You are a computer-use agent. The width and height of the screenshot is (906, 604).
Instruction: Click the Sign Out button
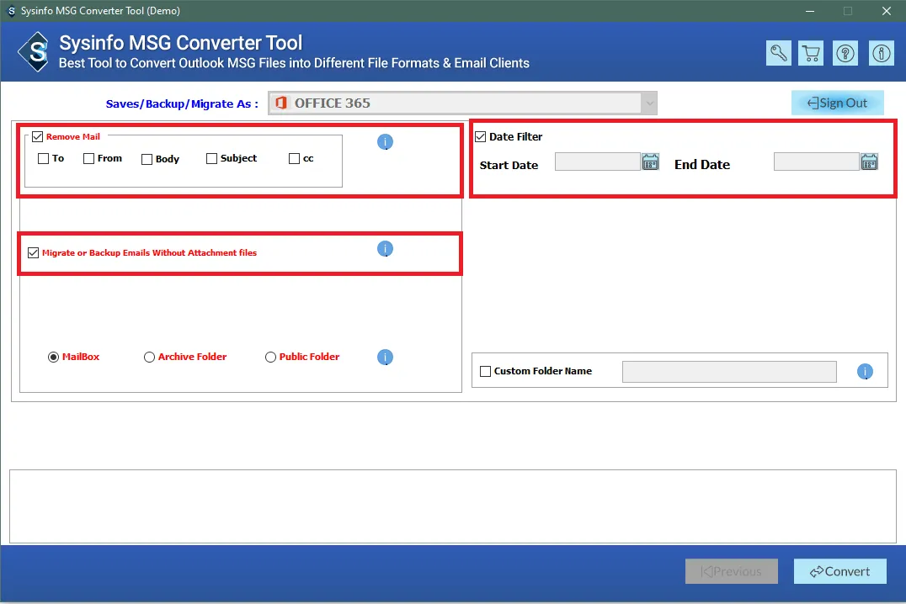[837, 103]
